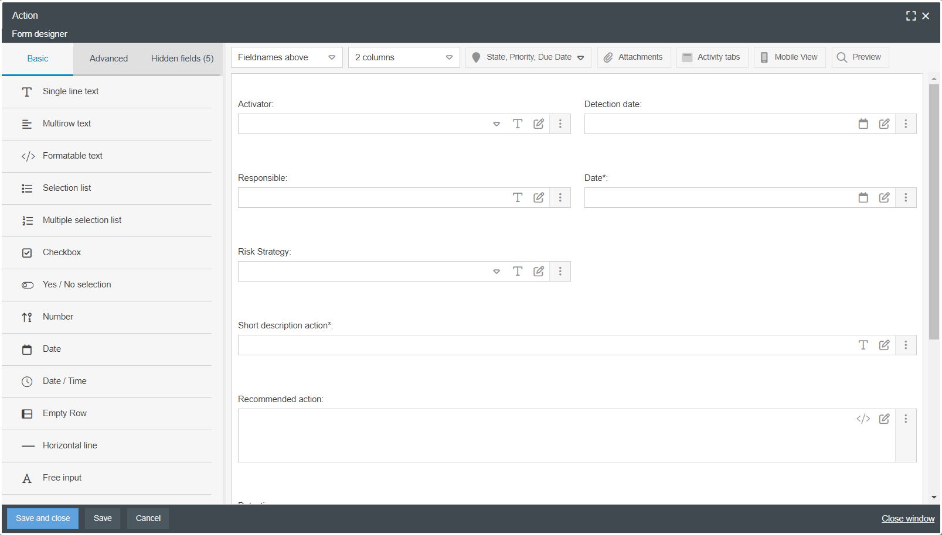Click the Single line text field icon
Viewport: 942px width, 535px height.
tap(27, 92)
